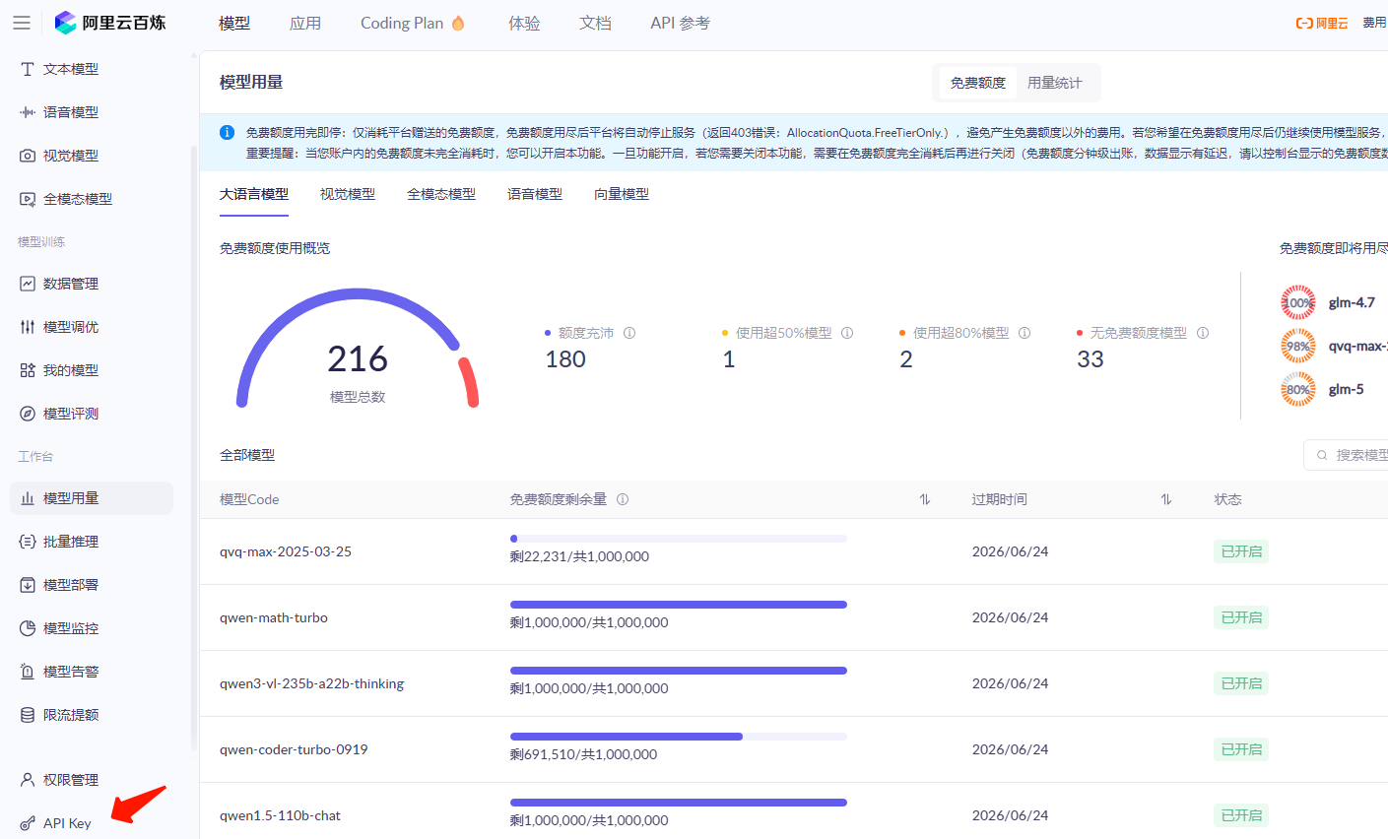1388x839 pixels.
Task: Open the 体验 top menu
Action: tap(524, 23)
